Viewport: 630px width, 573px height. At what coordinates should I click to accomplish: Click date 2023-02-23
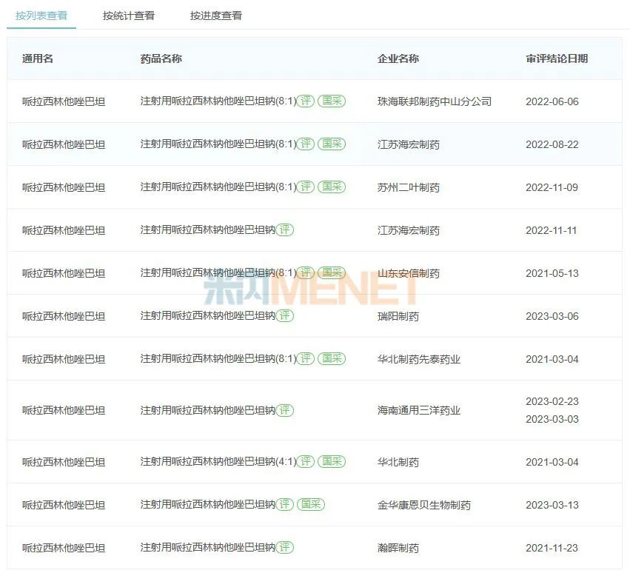coord(552,401)
